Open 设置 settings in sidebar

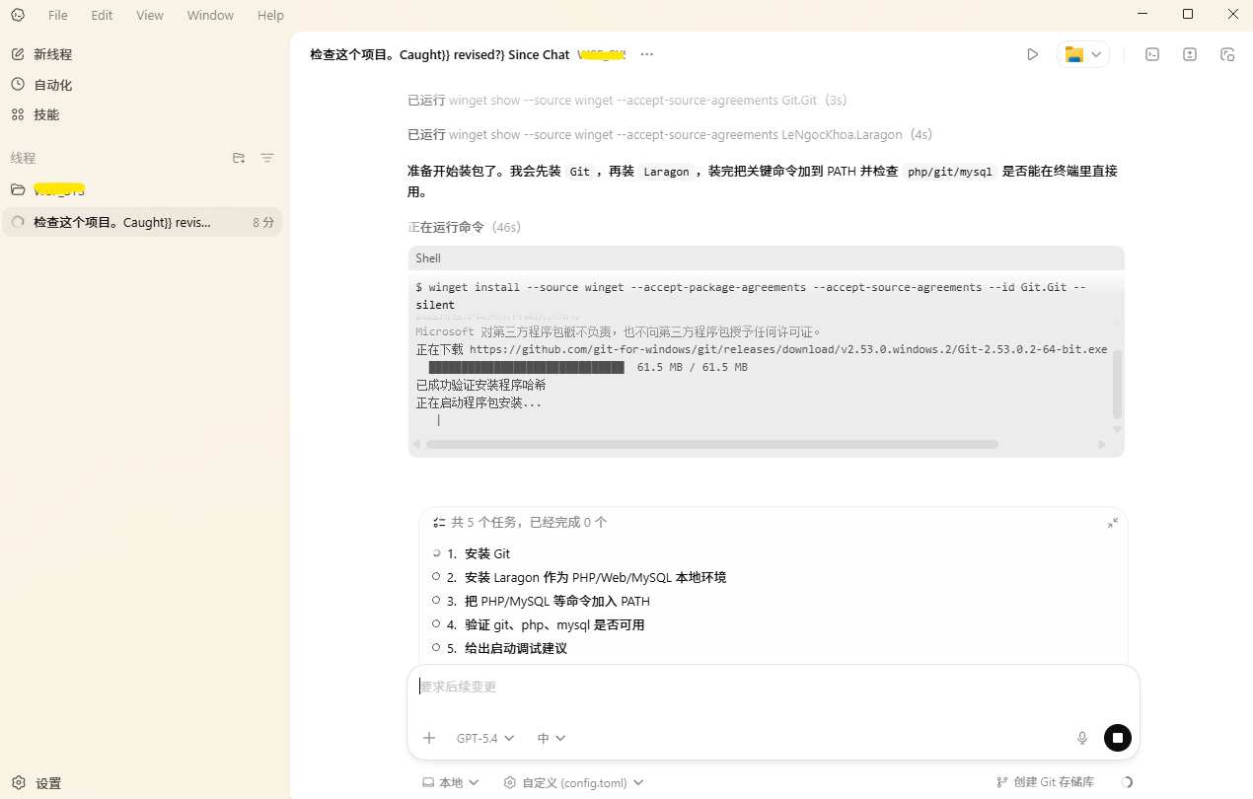pos(47,783)
